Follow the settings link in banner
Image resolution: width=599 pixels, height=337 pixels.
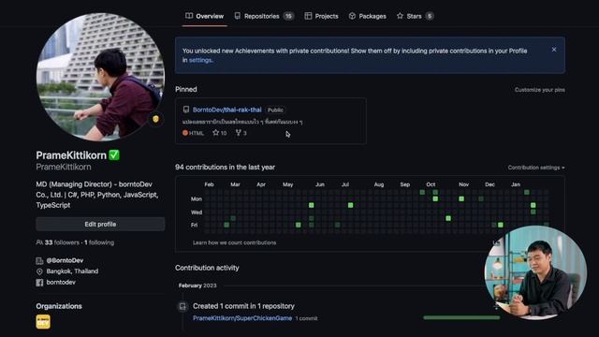(x=200, y=60)
